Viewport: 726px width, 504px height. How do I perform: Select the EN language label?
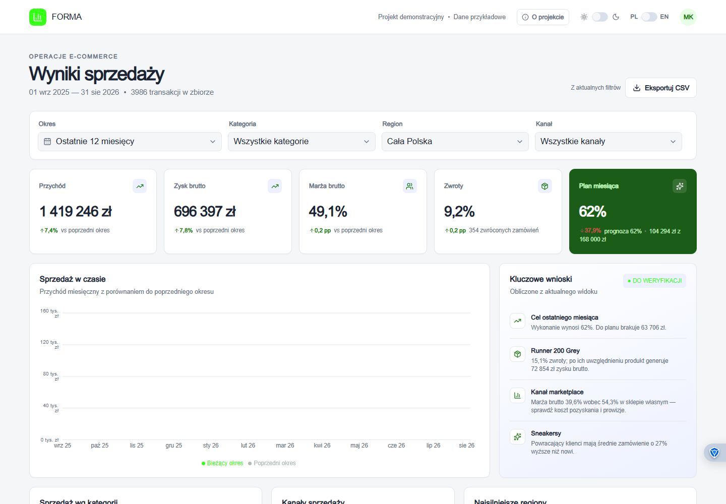[x=664, y=17]
